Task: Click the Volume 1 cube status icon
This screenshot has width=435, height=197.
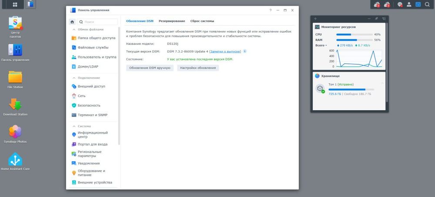Action: (320, 89)
